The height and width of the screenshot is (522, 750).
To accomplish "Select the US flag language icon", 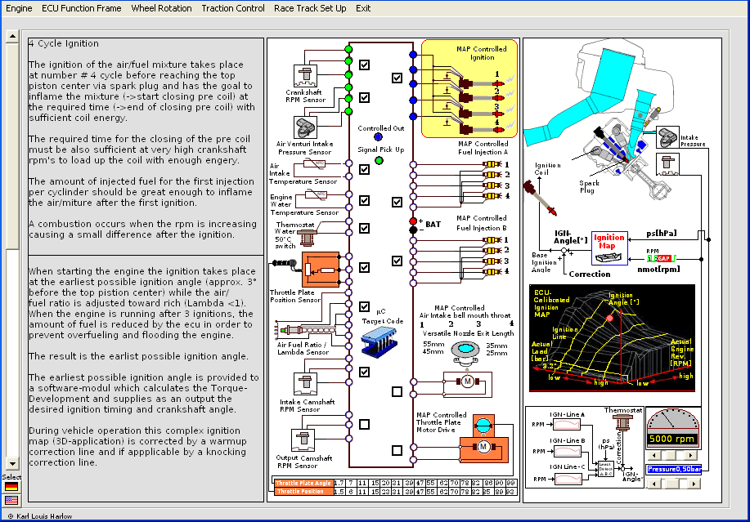I will pyautogui.click(x=11, y=500).
